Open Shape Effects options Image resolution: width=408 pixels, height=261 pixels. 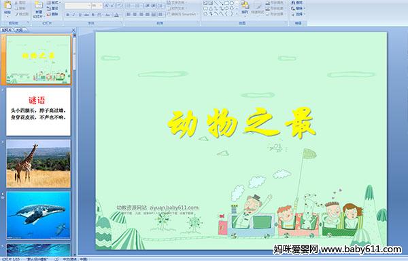click(x=275, y=14)
